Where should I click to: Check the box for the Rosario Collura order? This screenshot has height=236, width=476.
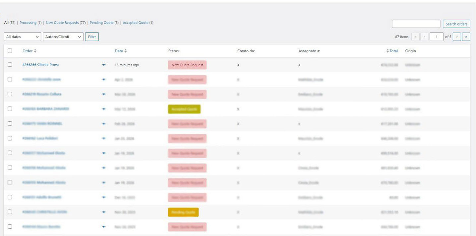(10, 94)
